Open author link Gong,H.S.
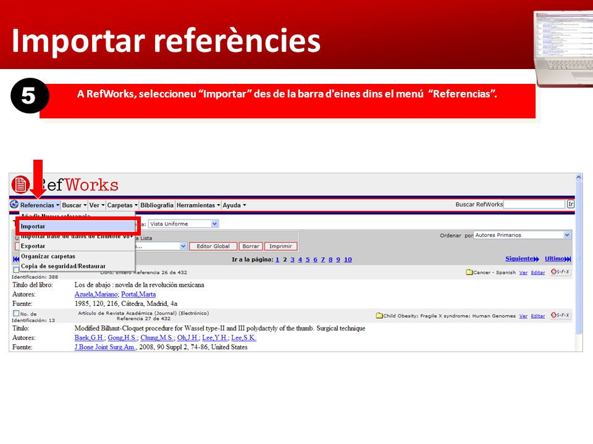The image size is (593, 444). 123,337
